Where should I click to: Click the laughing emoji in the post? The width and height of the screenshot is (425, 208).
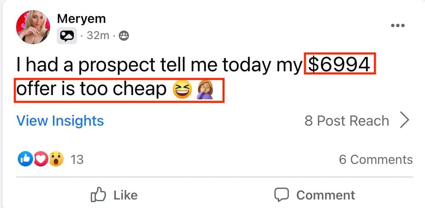point(182,90)
